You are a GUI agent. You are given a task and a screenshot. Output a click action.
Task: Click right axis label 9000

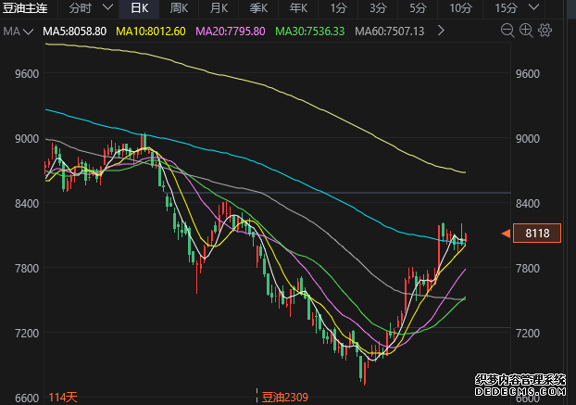pos(528,139)
